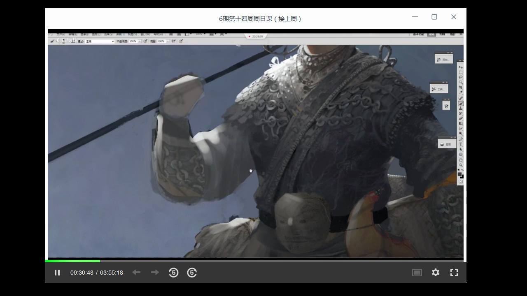Viewport: 527px width, 296px height.
Task: Select the Lasso tool
Action: tap(461, 77)
